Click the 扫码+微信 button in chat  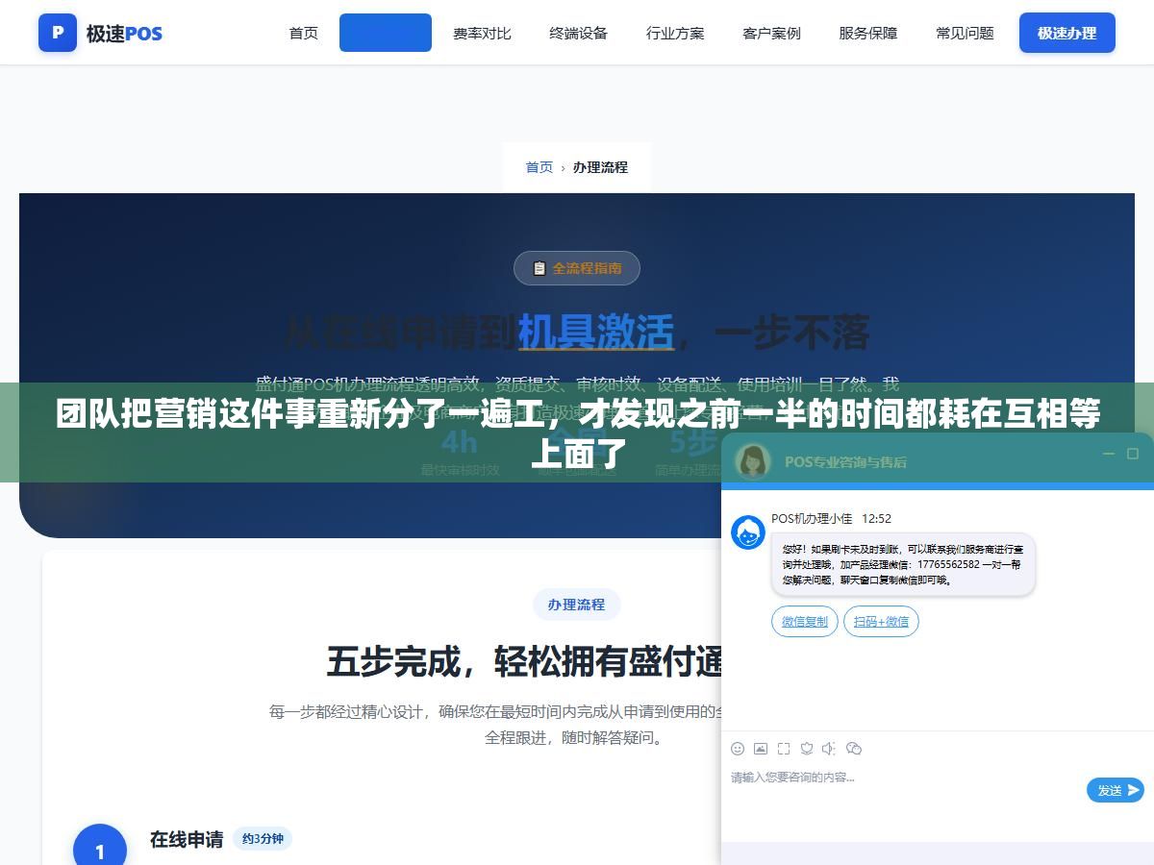point(881,622)
